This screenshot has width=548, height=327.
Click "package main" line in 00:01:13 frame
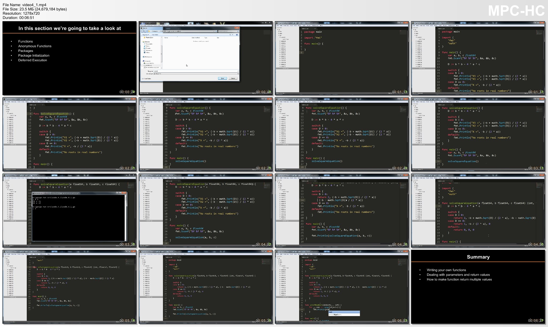[313, 32]
